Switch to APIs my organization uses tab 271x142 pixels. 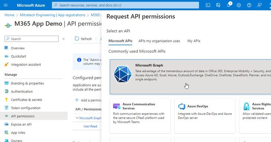[159, 41]
